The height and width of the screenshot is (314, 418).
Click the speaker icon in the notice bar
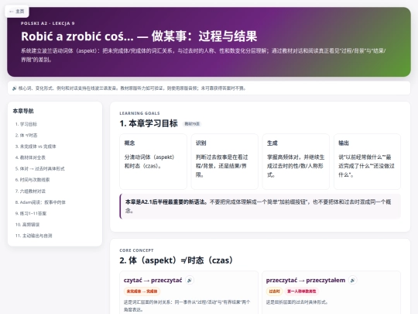click(15, 88)
